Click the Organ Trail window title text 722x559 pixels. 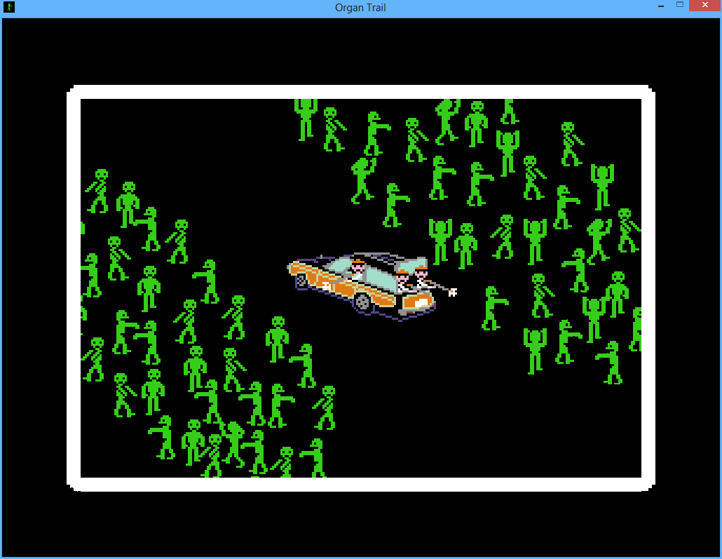coord(360,8)
